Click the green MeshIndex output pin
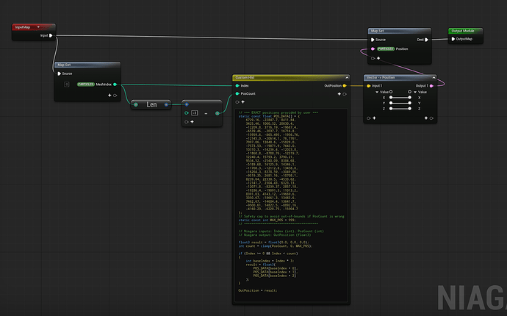The height and width of the screenshot is (316, 507). pyautogui.click(x=116, y=85)
